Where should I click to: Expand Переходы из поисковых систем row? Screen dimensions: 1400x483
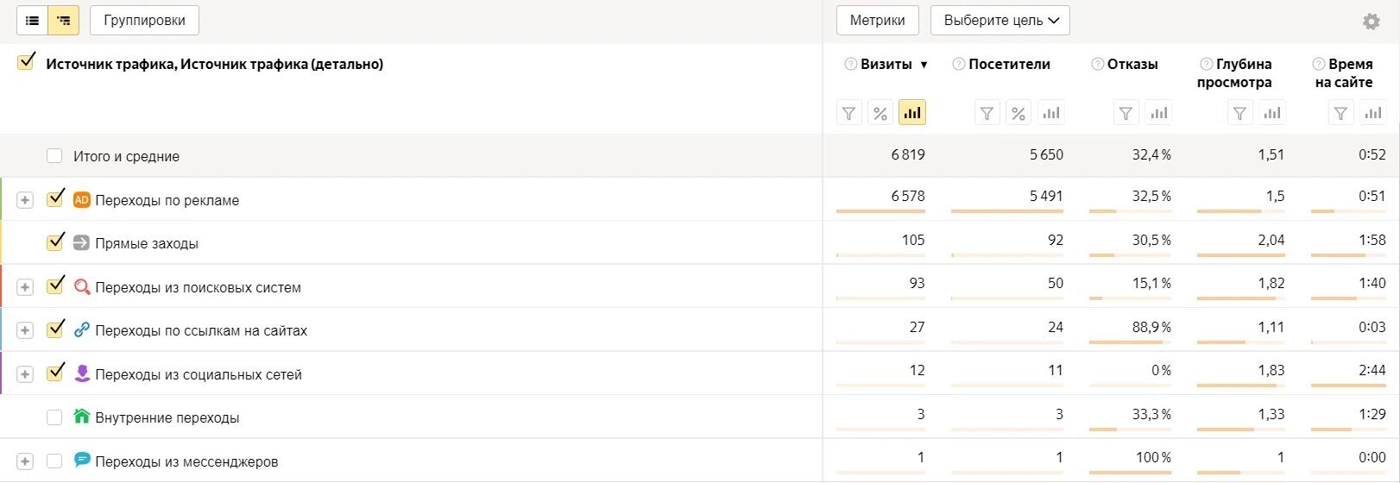(25, 287)
